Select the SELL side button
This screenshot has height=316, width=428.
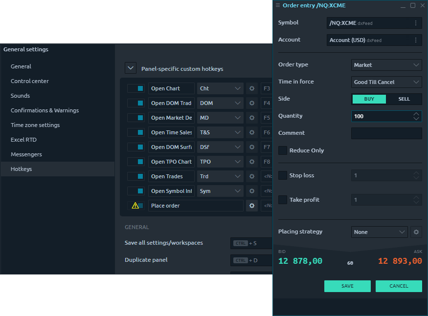(404, 99)
